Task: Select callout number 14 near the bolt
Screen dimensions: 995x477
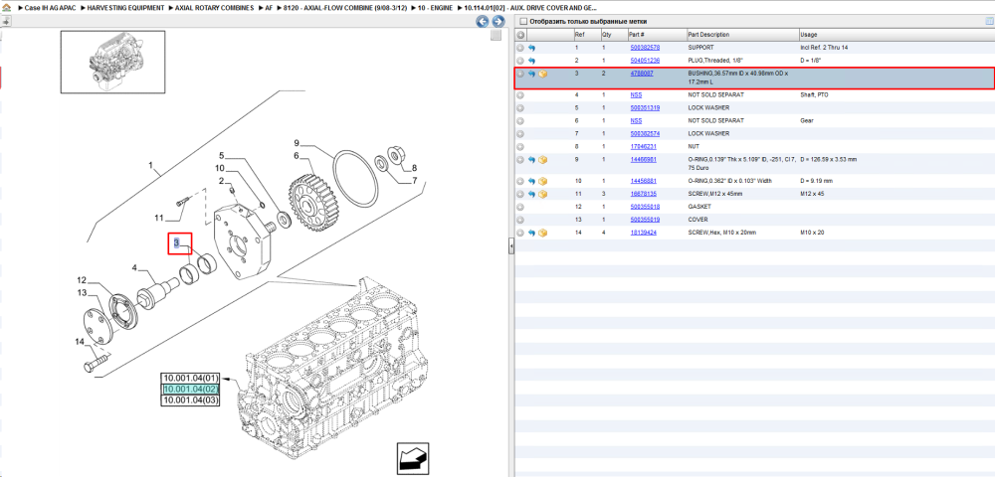Action: 80,342
